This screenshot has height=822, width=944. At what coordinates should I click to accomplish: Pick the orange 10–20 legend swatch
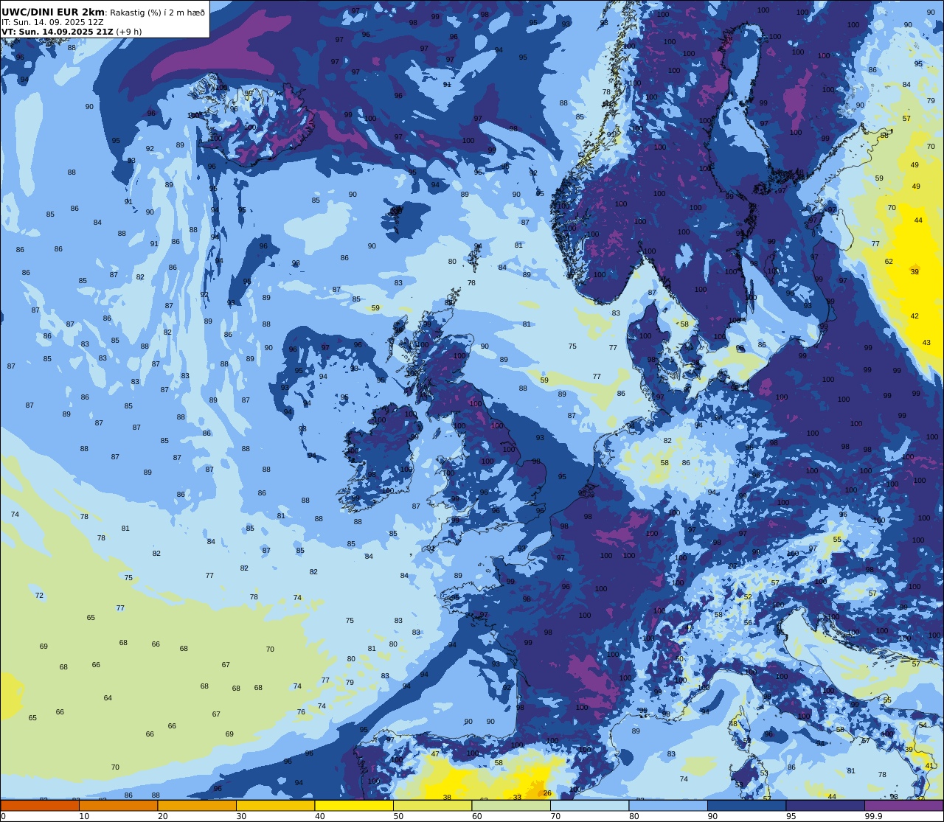pos(118,805)
